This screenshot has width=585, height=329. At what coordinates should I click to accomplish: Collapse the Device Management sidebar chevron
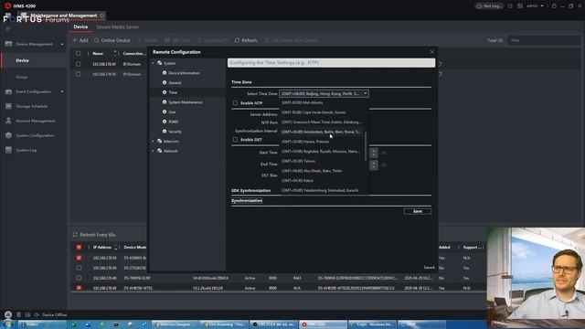click(62, 44)
